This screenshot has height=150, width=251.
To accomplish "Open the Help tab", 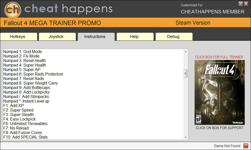I will [134, 36].
